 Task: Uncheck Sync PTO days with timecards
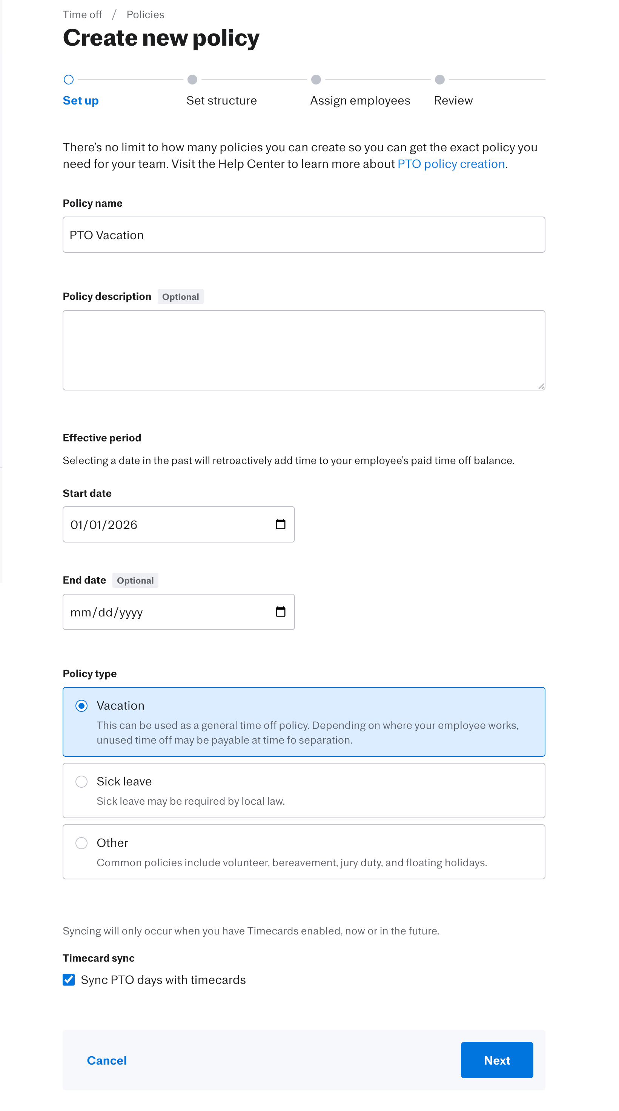point(69,979)
